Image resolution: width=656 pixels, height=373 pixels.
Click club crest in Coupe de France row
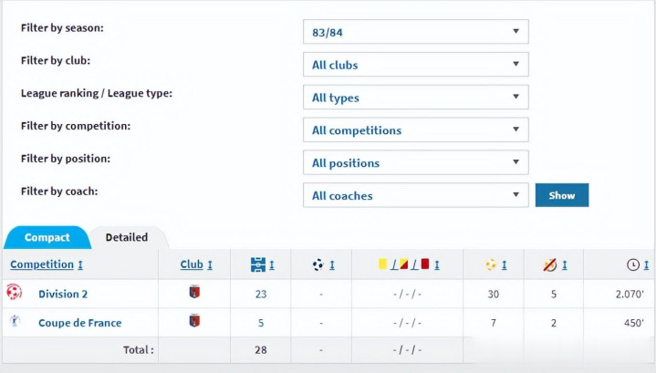193,321
